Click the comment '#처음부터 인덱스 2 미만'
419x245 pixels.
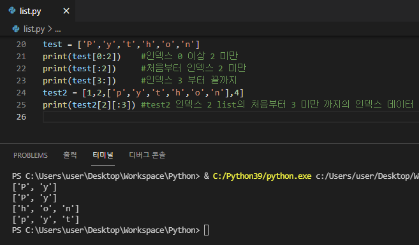point(193,68)
